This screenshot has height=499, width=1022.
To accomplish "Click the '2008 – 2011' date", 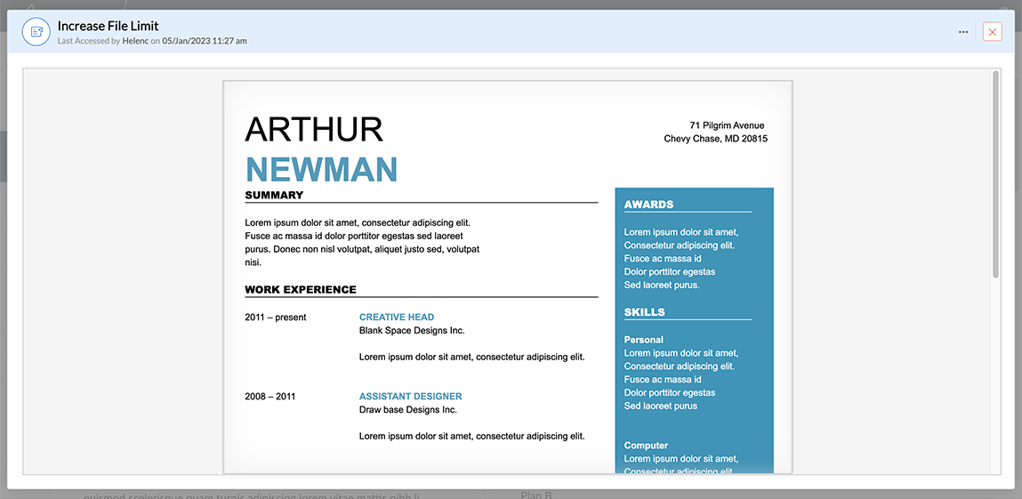I will pyautogui.click(x=270, y=396).
